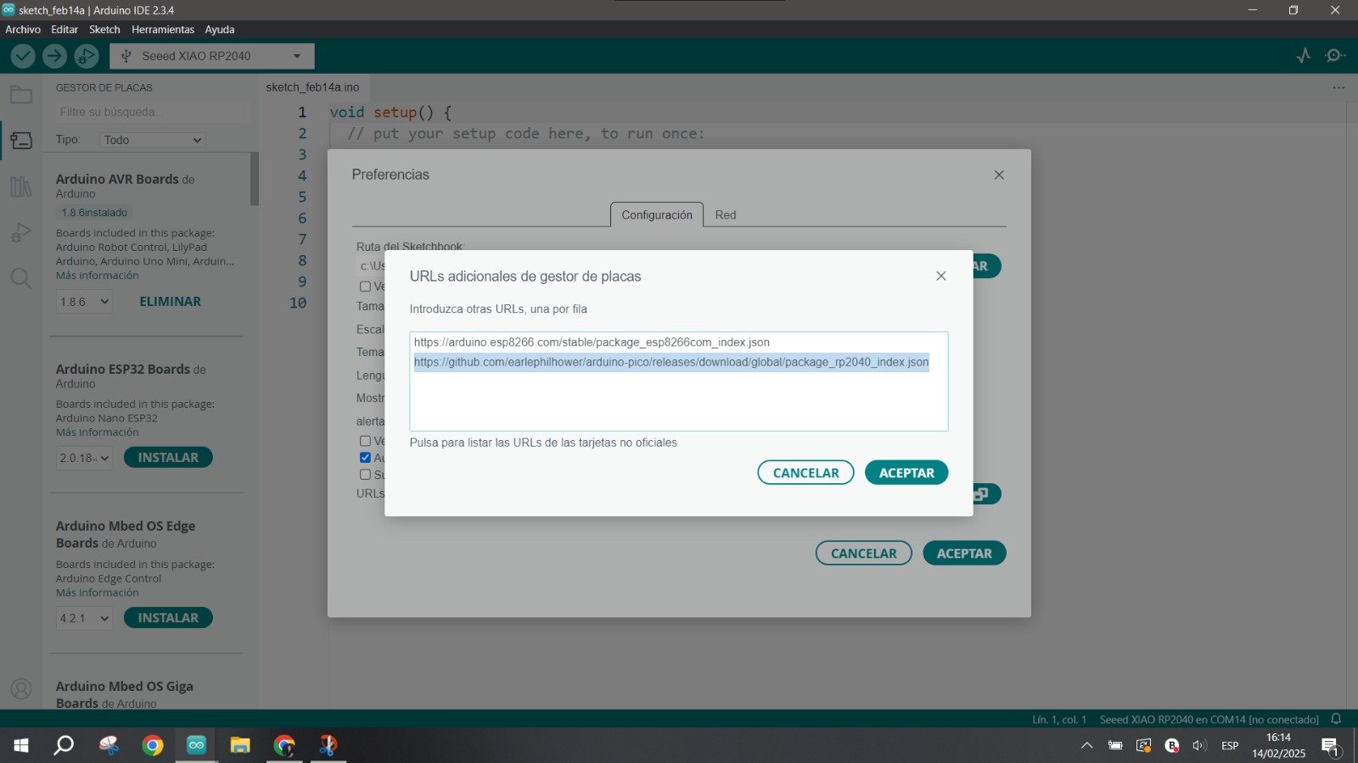Show hidden system tray icons
Screen dimensions: 1358x763
tap(1086, 746)
